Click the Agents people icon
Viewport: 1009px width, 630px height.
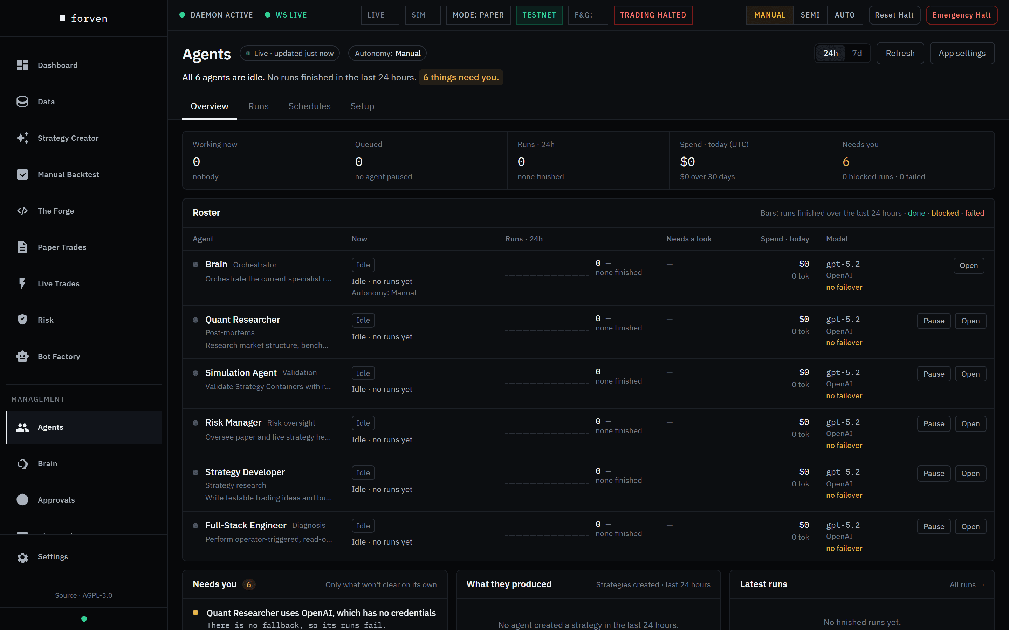(22, 427)
